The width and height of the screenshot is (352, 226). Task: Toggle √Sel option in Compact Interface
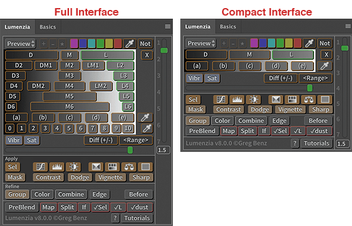point(280,131)
